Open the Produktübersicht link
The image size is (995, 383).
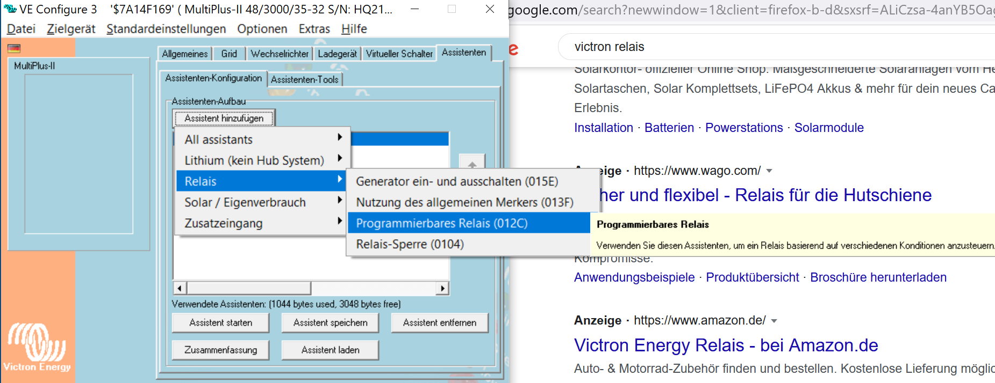pyautogui.click(x=753, y=277)
